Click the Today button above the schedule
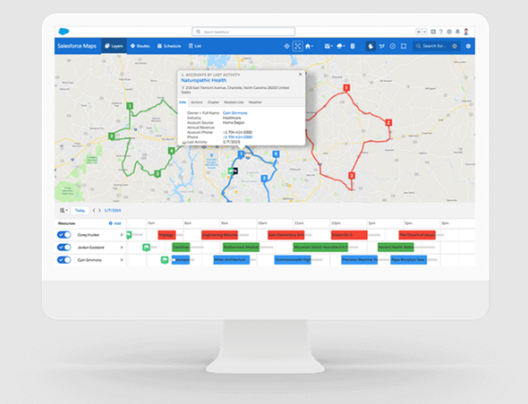This screenshot has height=404, width=528. [80, 210]
